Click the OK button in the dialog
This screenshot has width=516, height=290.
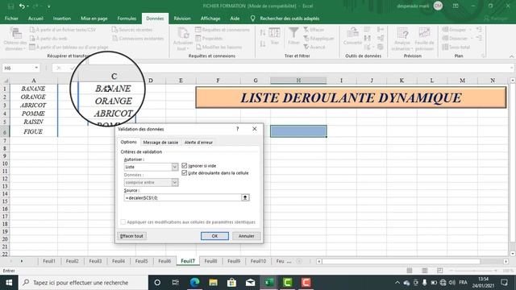click(x=214, y=236)
